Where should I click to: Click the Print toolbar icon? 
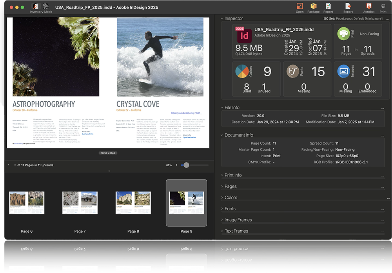(x=383, y=6)
